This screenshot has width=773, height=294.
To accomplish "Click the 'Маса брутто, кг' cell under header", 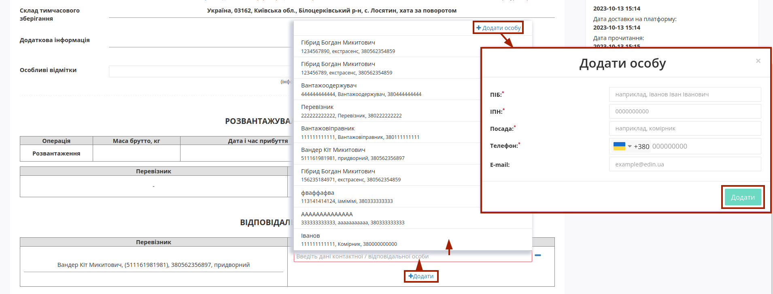I will click(x=136, y=153).
